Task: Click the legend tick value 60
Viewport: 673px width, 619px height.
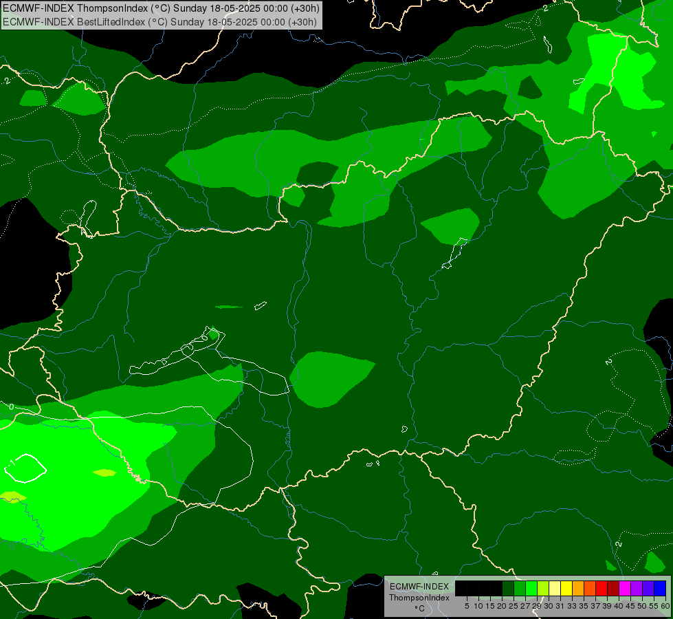Action: click(665, 606)
